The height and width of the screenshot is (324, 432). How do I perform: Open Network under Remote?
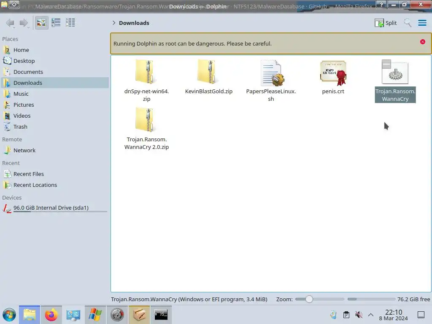[55, 151]
